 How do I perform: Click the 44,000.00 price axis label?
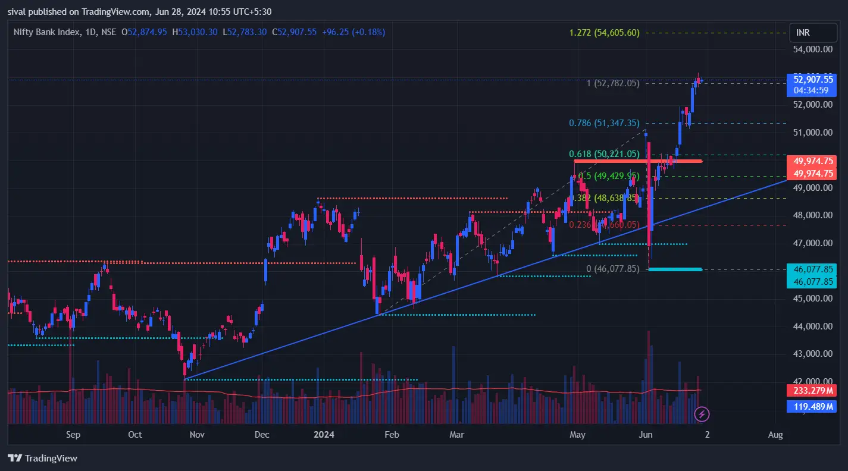pyautogui.click(x=813, y=326)
